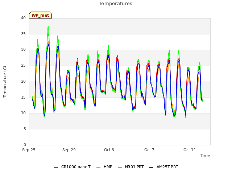Viewport: 232px width, 174px height.
Task: Click the 10 y-axis tick label
Action: pyautogui.click(x=23, y=113)
